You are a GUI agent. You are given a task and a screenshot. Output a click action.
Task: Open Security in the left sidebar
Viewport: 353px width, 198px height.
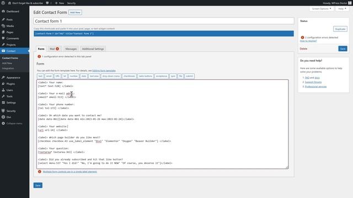pos(11,111)
